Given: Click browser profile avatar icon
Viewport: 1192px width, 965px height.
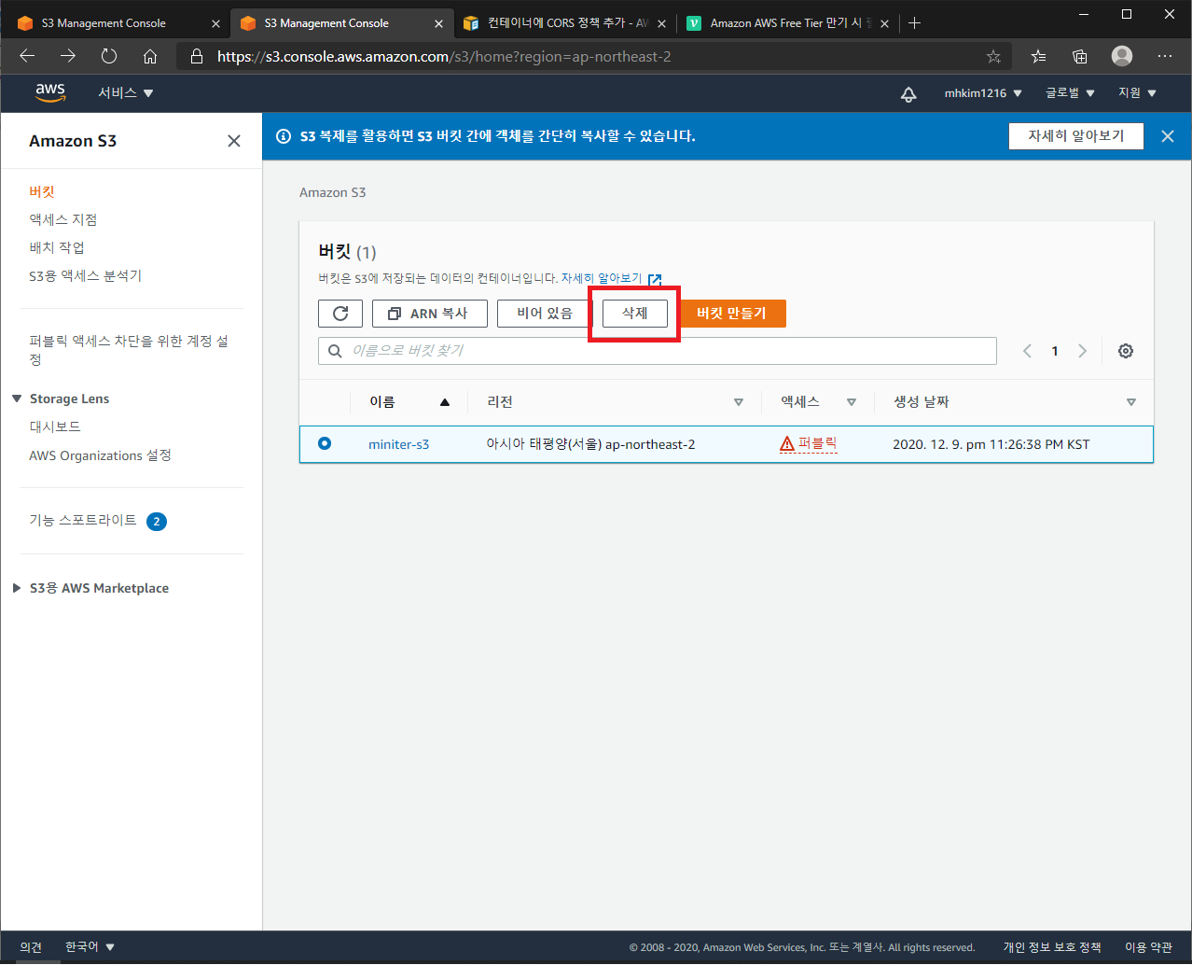Looking at the screenshot, I should coord(1122,56).
